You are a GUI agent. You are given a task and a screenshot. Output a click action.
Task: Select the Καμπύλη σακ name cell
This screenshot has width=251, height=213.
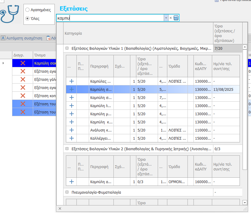(45, 63)
